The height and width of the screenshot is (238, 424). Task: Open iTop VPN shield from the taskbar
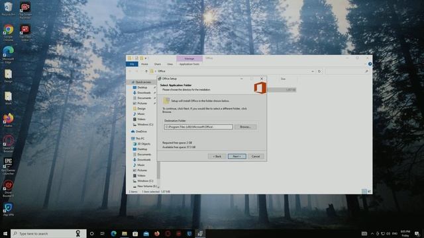click(x=189, y=233)
